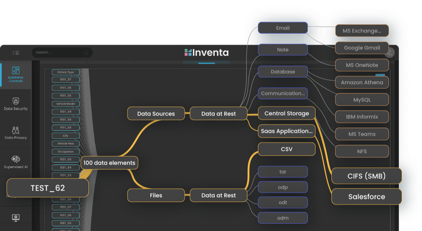Select the odm file type node
The height and width of the screenshot is (231, 422).
283,218
